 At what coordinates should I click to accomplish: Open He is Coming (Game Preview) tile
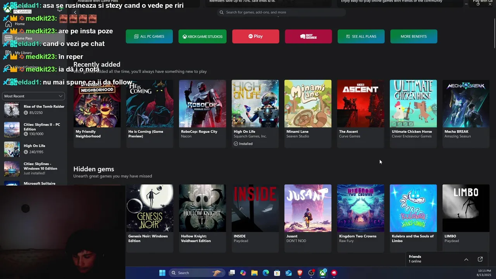click(150, 114)
